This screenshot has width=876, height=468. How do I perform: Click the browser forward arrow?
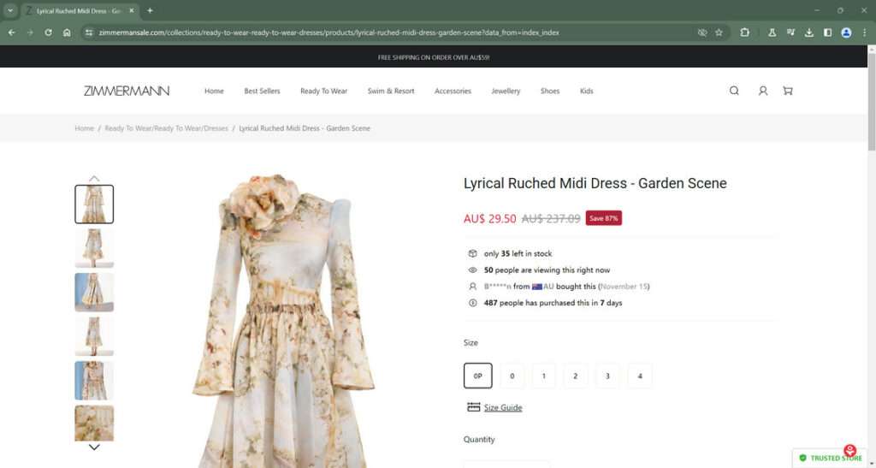pos(30,33)
